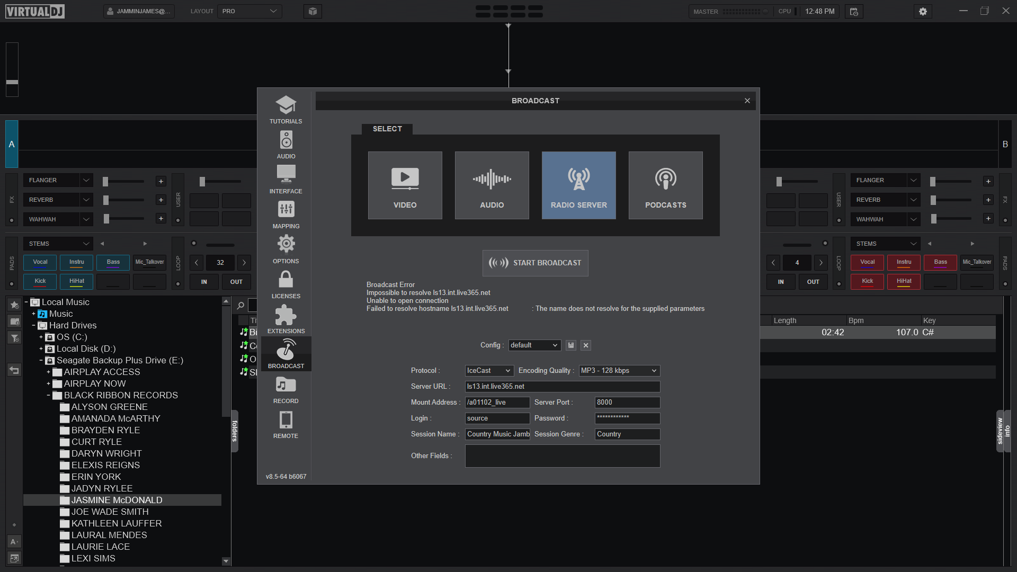Viewport: 1017px width, 572px height.
Task: Open the Audio settings page
Action: click(x=286, y=145)
